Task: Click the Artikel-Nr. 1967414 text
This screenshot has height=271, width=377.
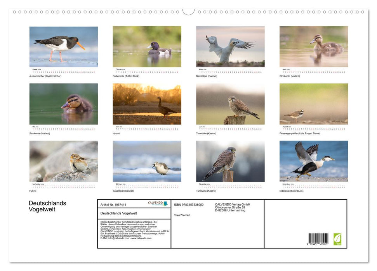Action: pos(113,204)
